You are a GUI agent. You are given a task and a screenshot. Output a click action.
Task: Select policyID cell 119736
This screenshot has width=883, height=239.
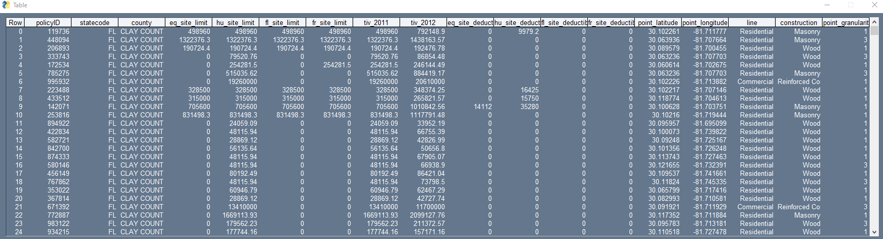[58, 31]
